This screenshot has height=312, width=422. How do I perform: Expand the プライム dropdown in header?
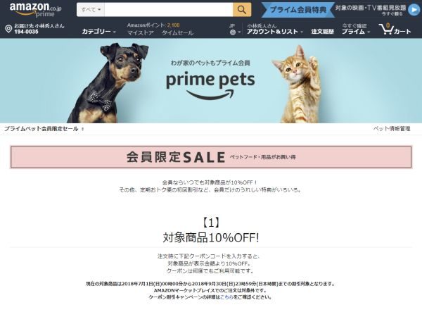coord(356,32)
